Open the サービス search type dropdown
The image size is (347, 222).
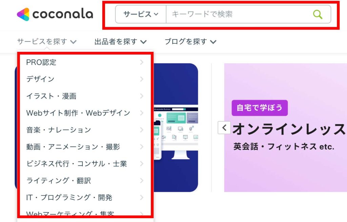[141, 14]
